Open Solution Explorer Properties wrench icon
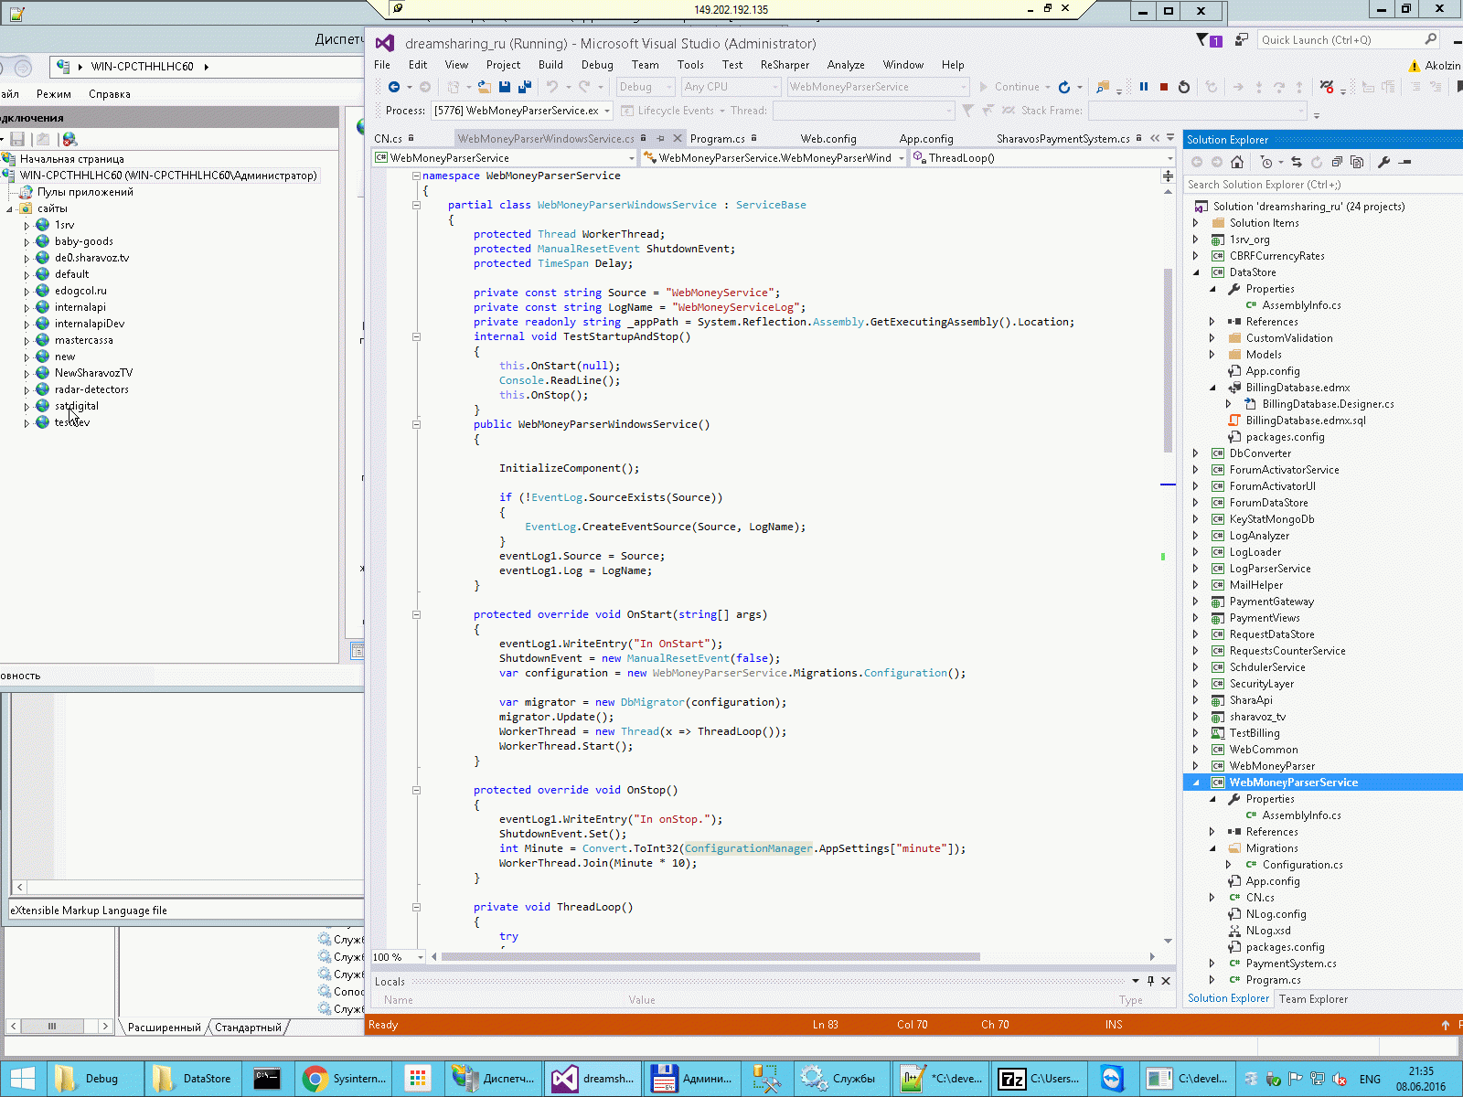This screenshot has height=1097, width=1463. coord(1383,162)
